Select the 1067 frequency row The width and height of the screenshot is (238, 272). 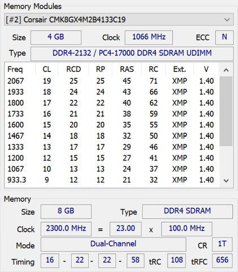(x=112, y=169)
